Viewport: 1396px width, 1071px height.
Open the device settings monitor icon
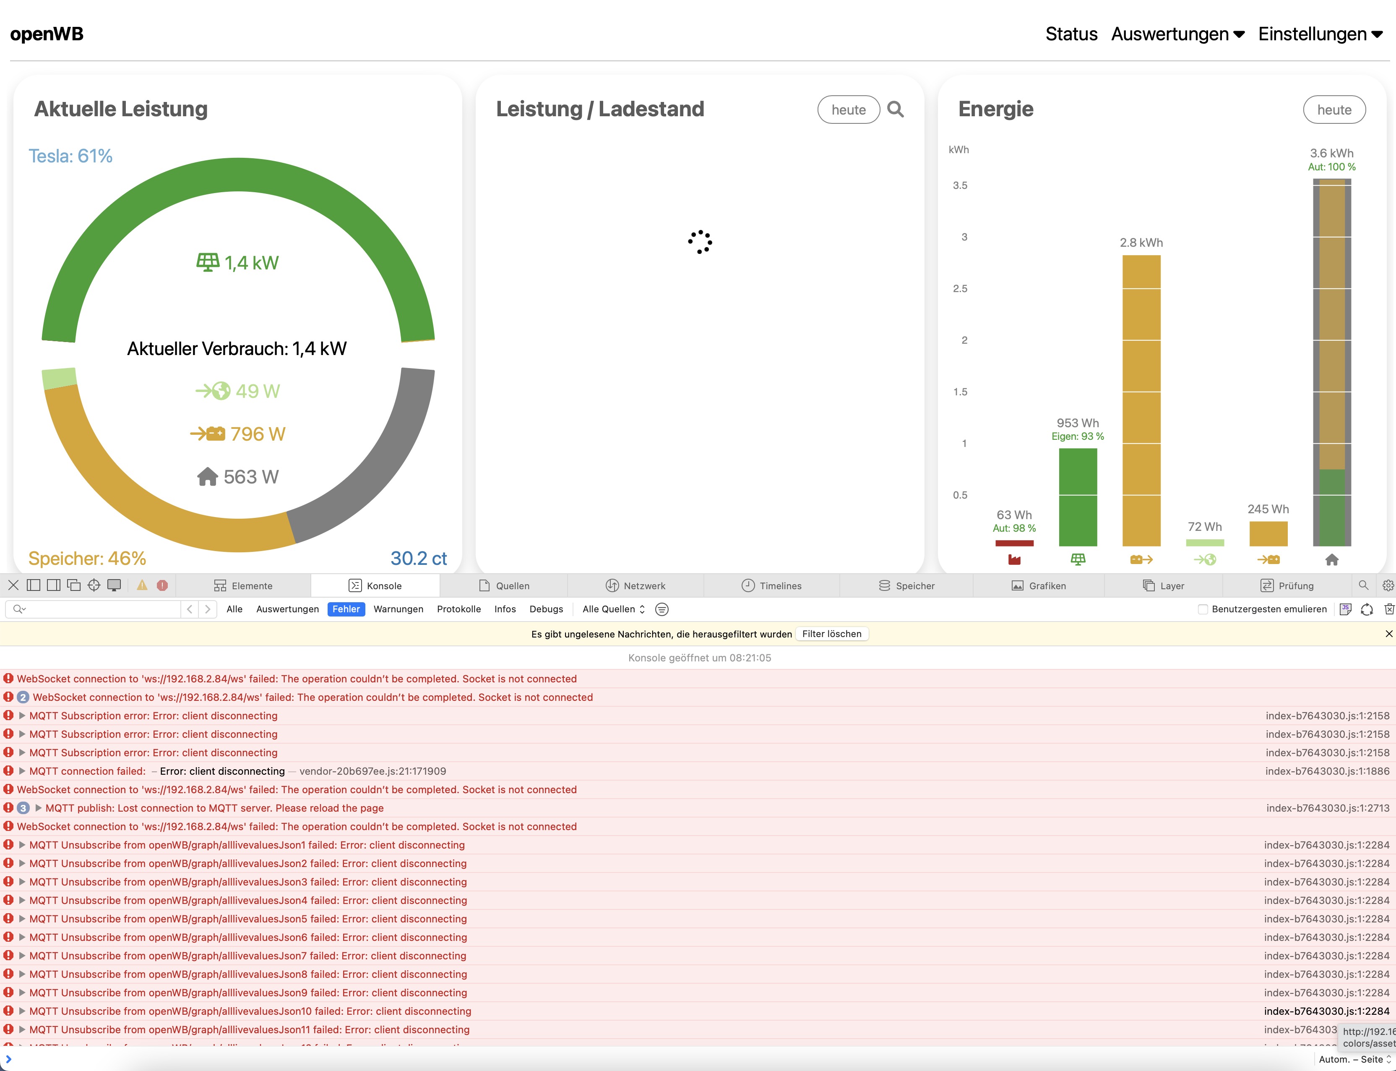(114, 585)
